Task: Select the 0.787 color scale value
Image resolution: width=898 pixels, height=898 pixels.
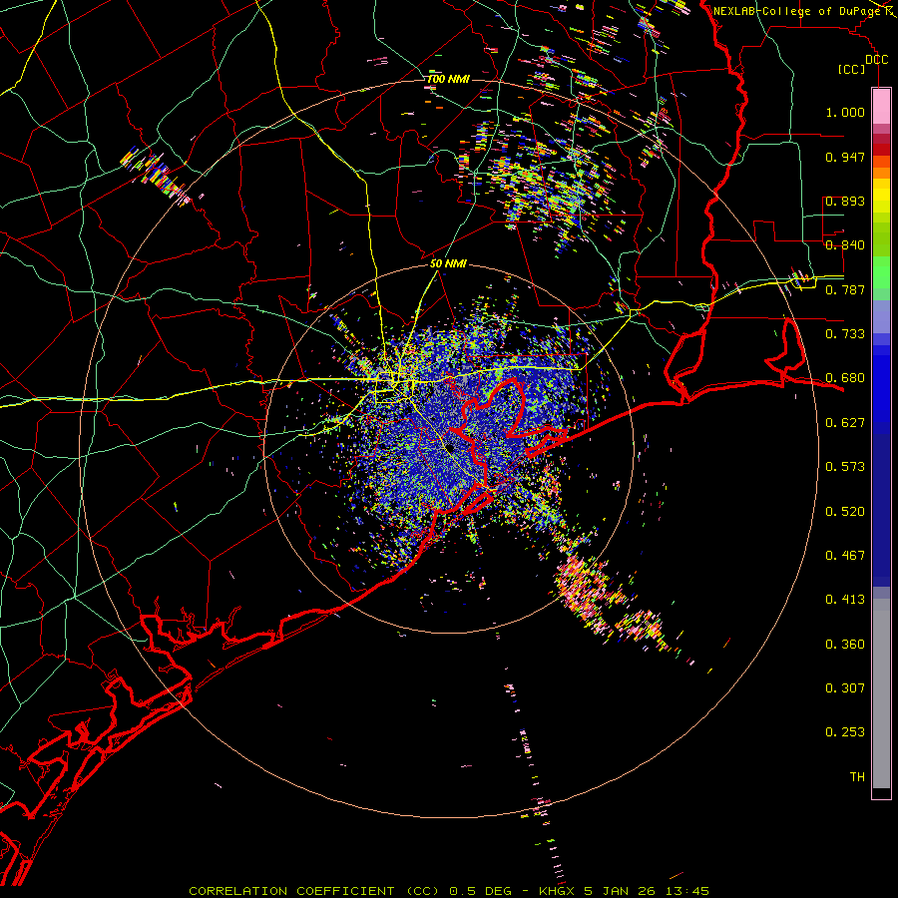Action: coord(845,289)
